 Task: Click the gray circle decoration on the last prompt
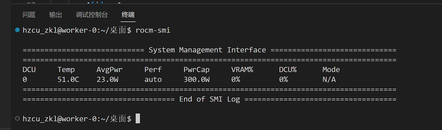(17, 118)
